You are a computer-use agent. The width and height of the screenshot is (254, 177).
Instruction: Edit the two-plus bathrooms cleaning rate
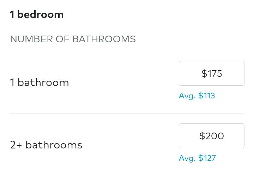211,136
